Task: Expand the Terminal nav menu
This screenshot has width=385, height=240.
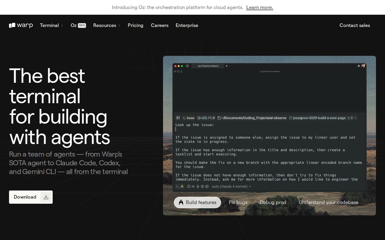Action: [51, 25]
